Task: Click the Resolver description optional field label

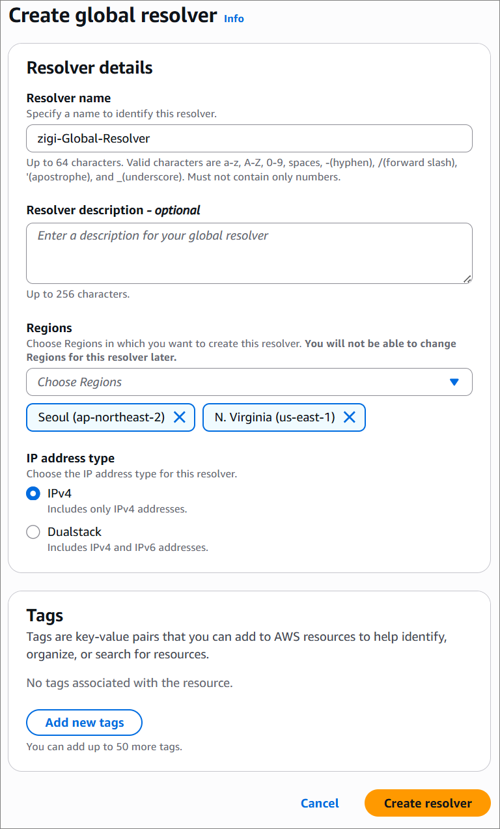Action: (113, 210)
